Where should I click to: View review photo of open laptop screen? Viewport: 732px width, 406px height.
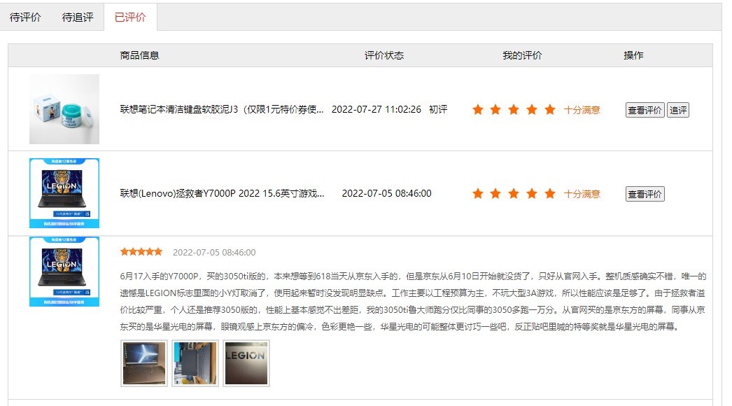coord(143,363)
